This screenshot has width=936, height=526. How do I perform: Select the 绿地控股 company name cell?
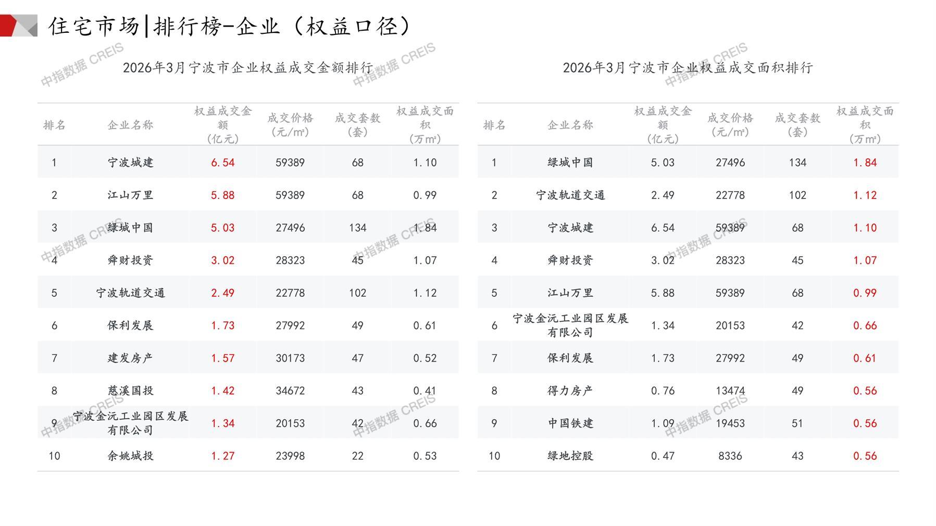point(570,456)
